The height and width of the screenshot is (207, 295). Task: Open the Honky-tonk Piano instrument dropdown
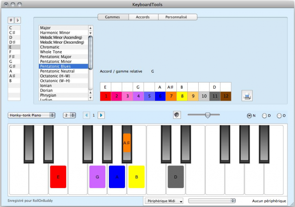click(31, 115)
